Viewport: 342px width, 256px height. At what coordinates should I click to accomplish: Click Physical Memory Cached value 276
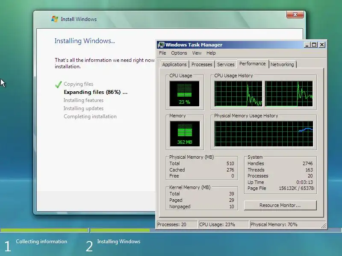[x=230, y=170]
